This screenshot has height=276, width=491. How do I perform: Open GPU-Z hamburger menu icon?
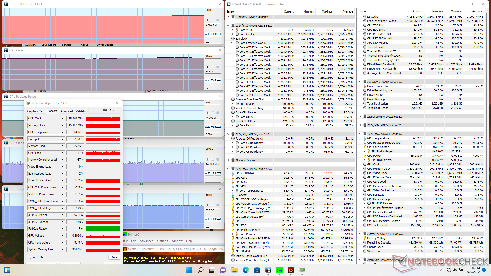tap(118, 110)
